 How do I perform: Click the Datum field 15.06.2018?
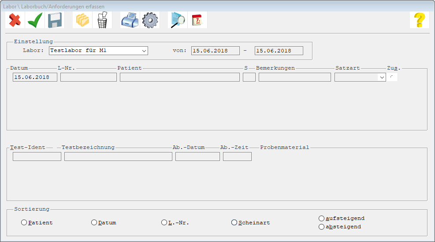(35, 77)
